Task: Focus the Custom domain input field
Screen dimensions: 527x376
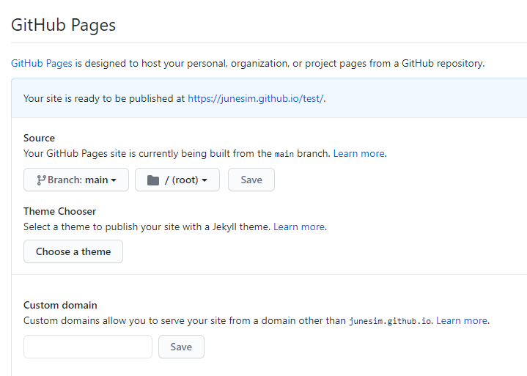Action: (88, 347)
